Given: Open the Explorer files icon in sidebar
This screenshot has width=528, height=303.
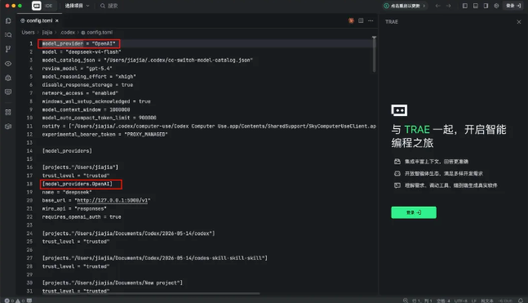Looking at the screenshot, I should pyautogui.click(x=8, y=20).
